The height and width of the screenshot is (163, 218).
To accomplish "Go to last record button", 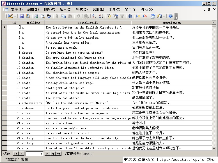I will (53, 153).
